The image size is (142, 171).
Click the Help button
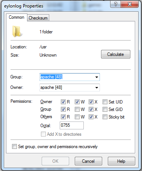point(121,161)
